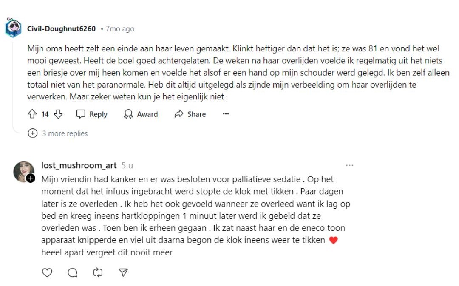Repost the lost_mushroom_art post
Image resolution: width=459 pixels, height=286 pixels.
98,272
